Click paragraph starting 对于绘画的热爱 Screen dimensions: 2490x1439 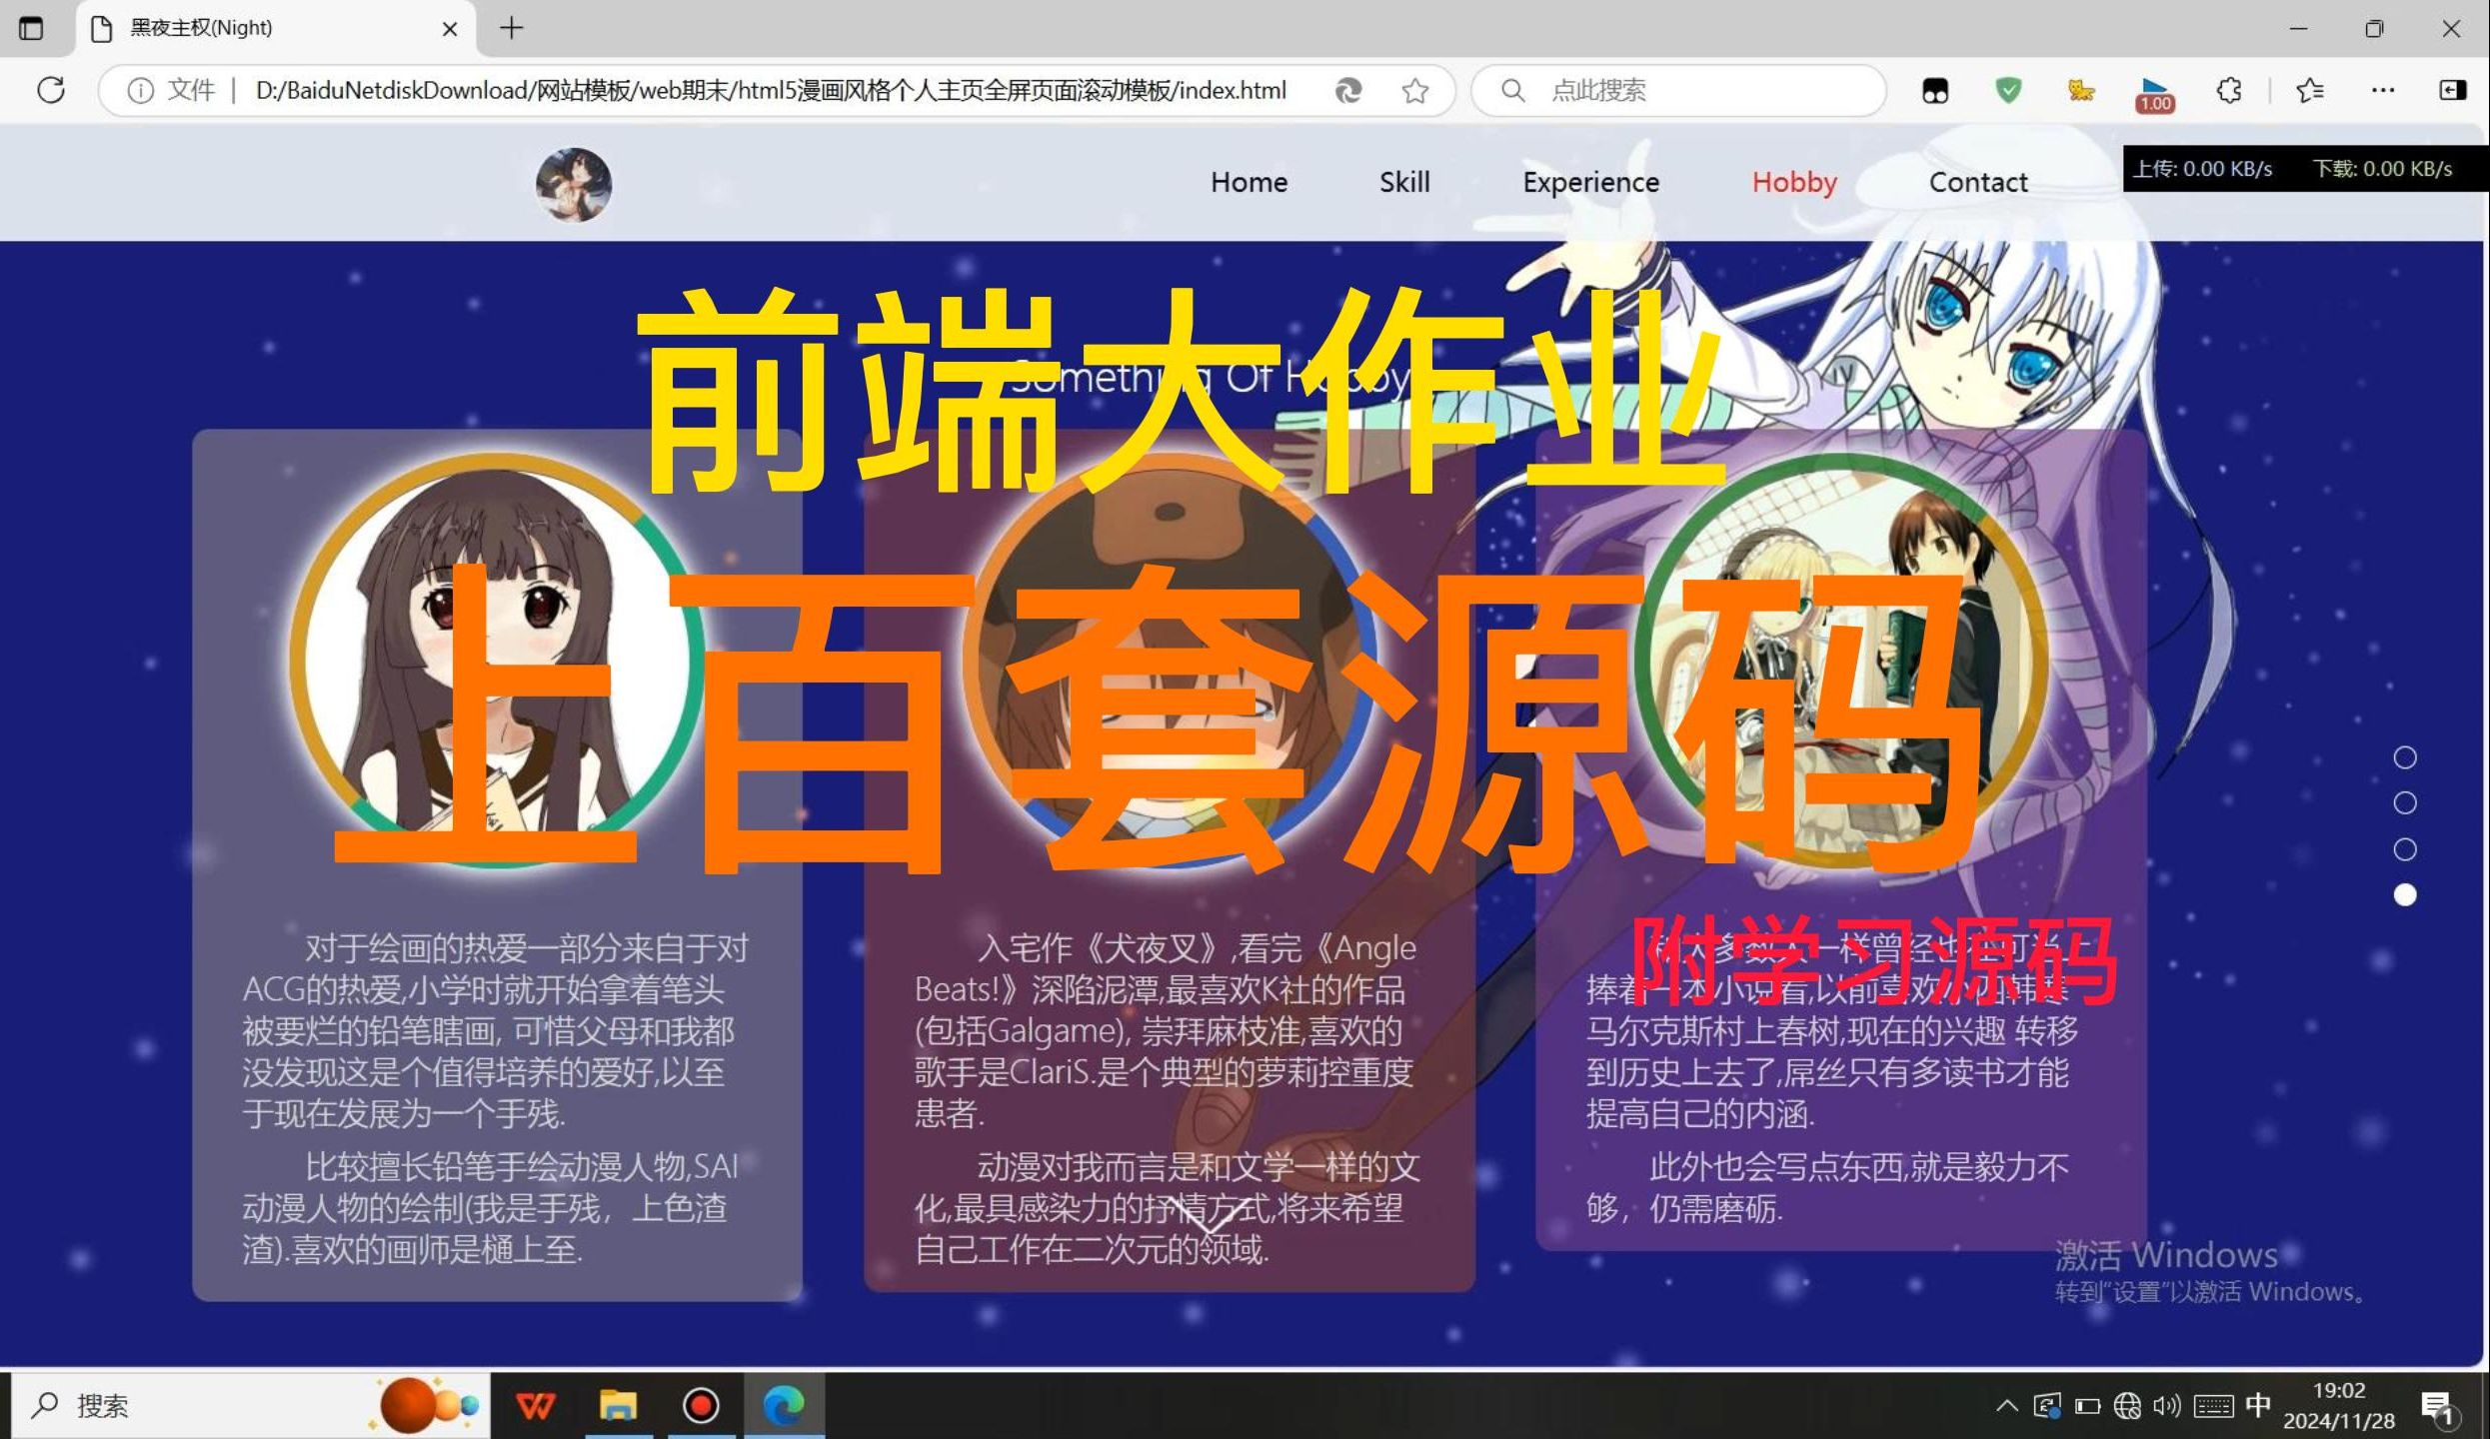tap(496, 1030)
